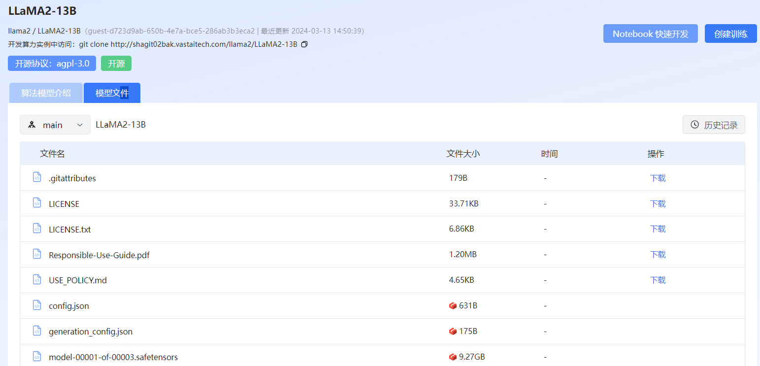Switch to the 算法模型介绍 tab

[x=46, y=93]
